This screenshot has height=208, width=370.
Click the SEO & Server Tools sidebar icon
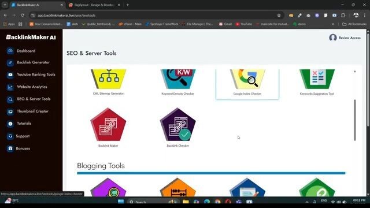point(10,99)
